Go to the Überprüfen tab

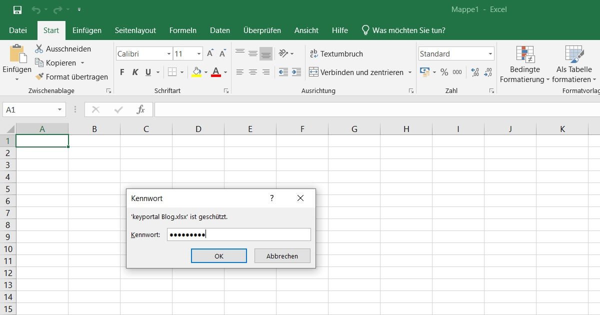pyautogui.click(x=262, y=30)
